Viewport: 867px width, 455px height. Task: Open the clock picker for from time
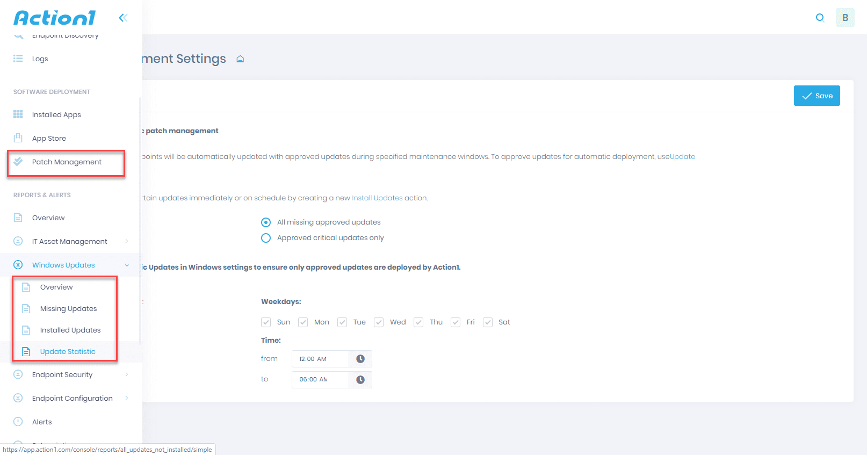tap(360, 359)
